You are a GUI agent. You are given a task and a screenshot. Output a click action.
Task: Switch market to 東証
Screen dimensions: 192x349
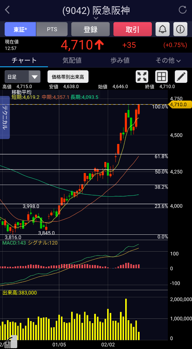20,29
